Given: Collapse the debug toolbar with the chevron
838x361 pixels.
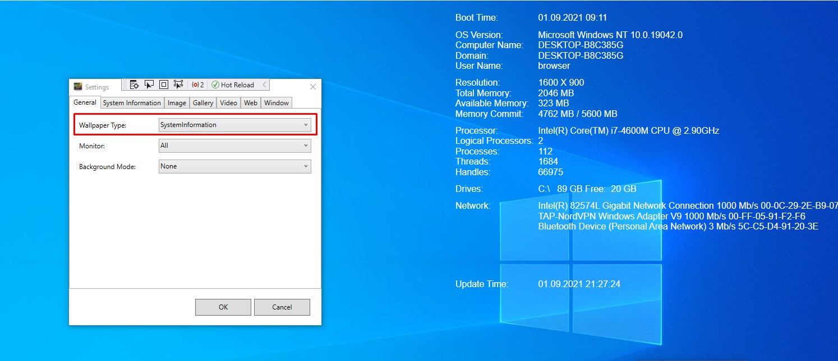Looking at the screenshot, I should coord(264,85).
